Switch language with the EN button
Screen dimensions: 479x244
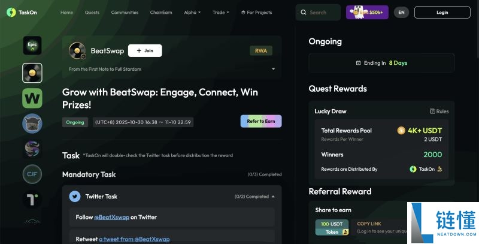pos(401,13)
